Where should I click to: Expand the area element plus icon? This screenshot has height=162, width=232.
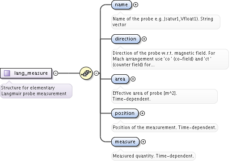click(133, 79)
